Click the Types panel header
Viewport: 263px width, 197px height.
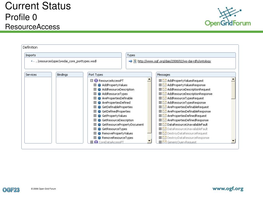181,55
